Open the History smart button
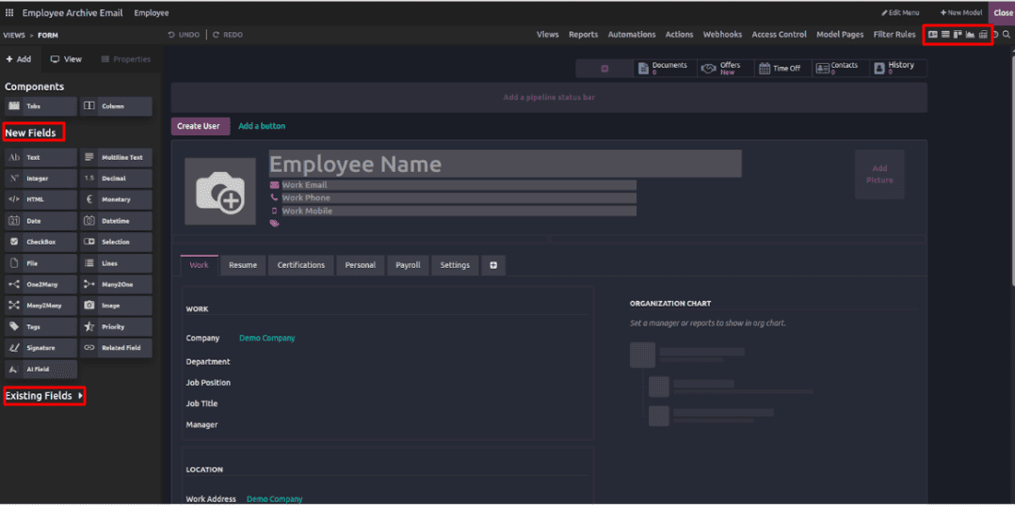This screenshot has height=505, width=1015. (898, 69)
